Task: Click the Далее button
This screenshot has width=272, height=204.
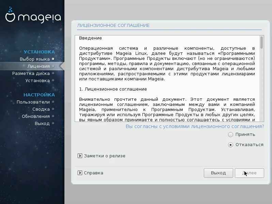Action: pos(249,173)
